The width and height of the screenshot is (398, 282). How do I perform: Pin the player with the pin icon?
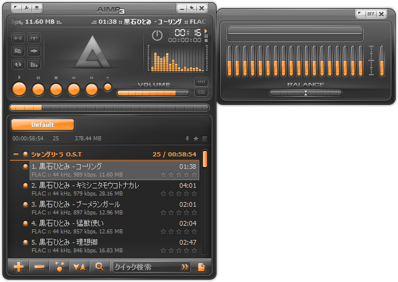192,8
